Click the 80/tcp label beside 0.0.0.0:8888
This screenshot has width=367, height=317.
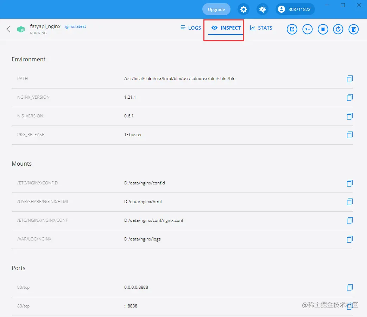[x=24, y=287]
